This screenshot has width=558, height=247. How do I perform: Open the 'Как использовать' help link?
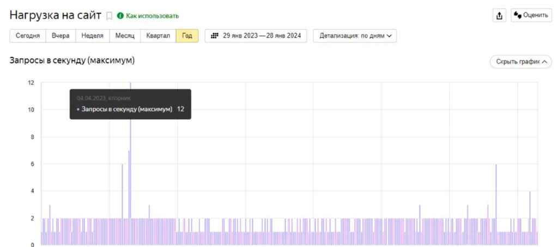(153, 16)
